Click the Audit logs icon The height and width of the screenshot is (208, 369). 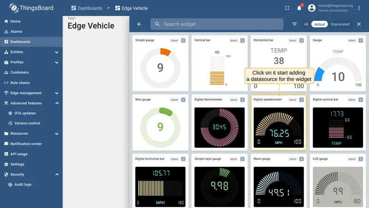coord(10,184)
